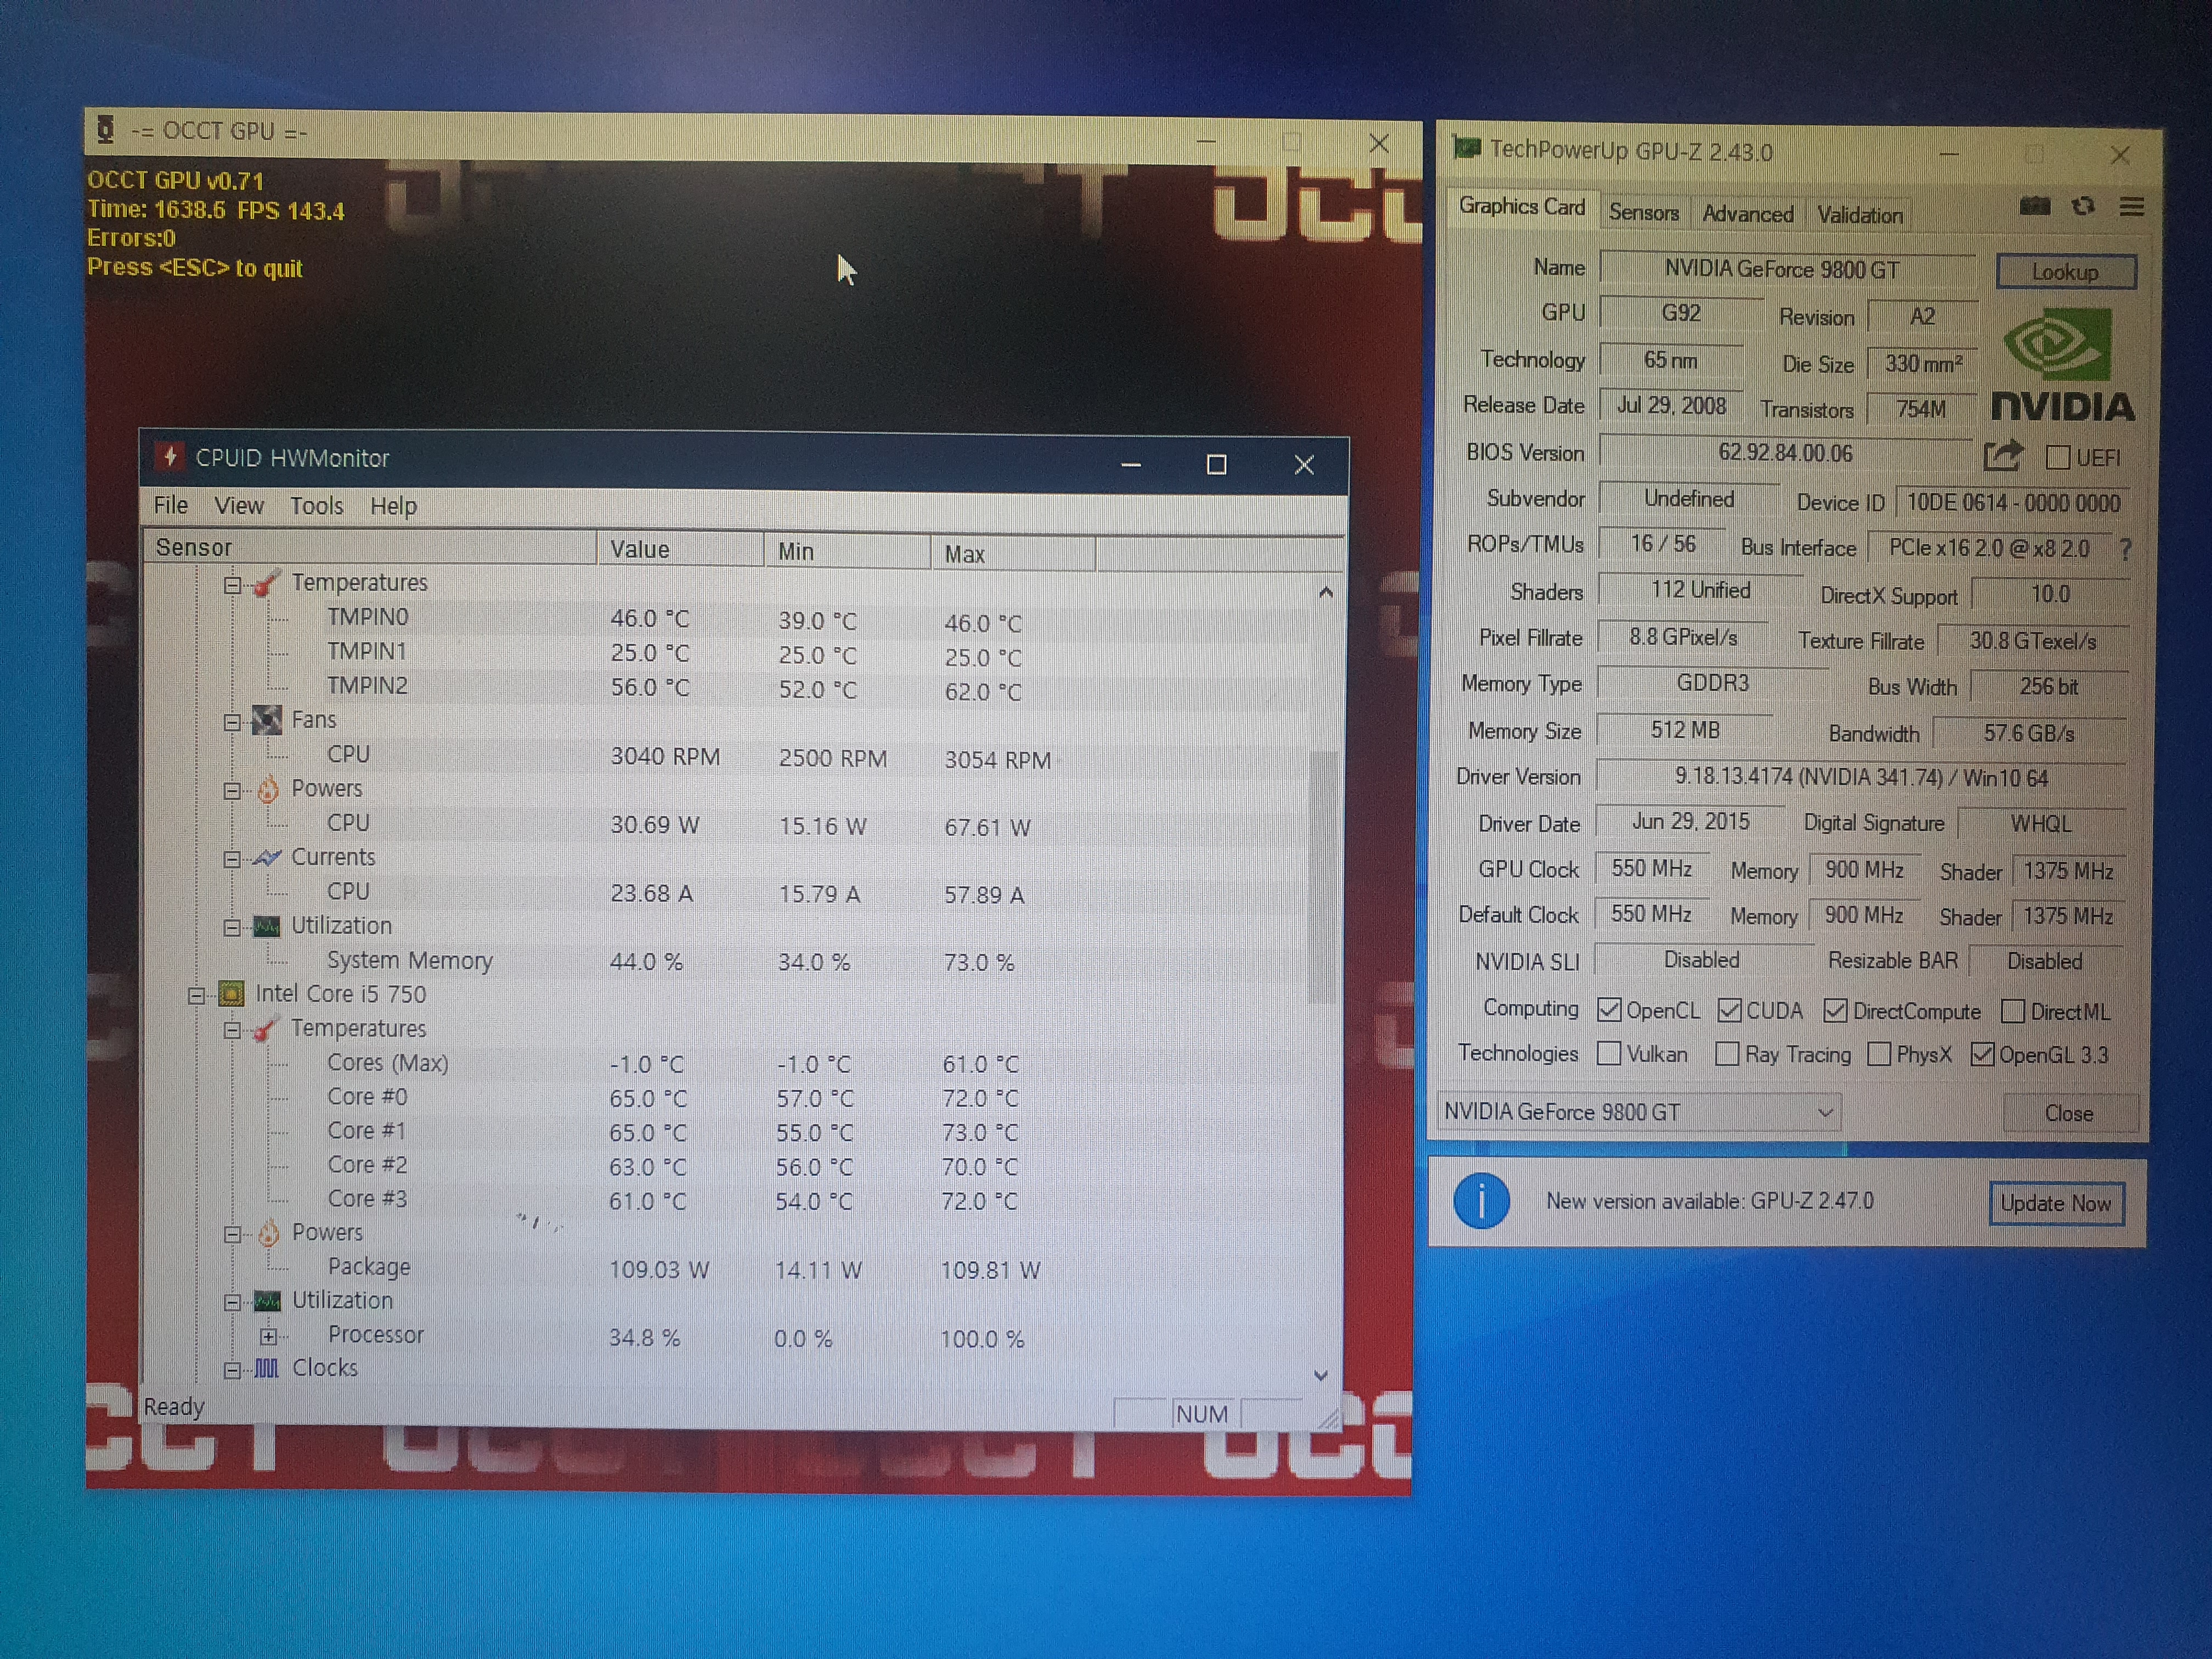Click the GPU-Z title bar app icon
This screenshot has width=2212, height=1659.
point(1466,148)
